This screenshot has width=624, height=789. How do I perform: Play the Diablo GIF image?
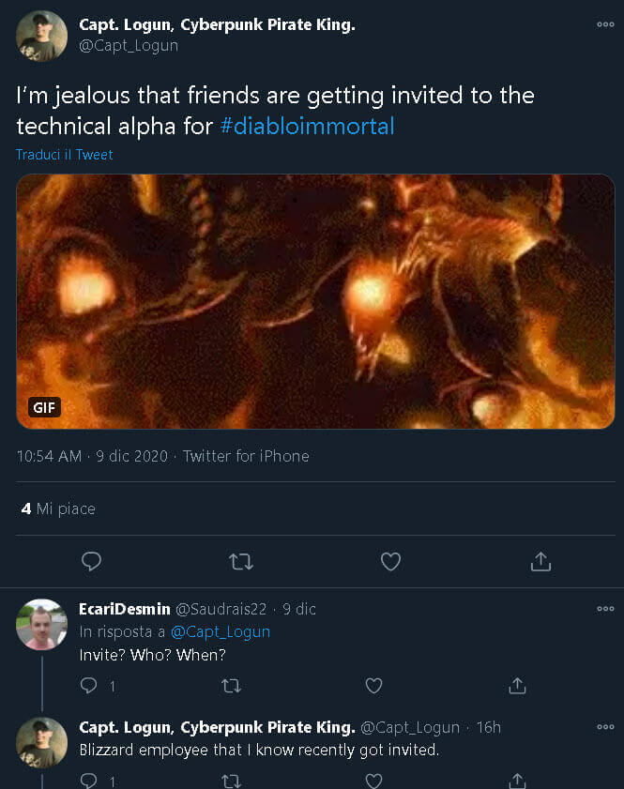click(x=315, y=301)
